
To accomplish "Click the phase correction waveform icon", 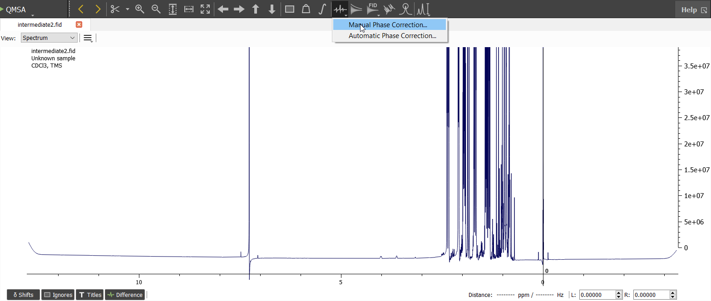I will (340, 9).
